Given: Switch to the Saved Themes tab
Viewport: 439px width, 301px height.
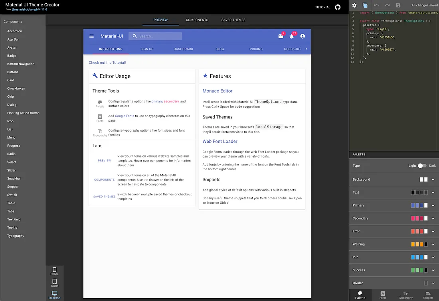Looking at the screenshot, I should [233, 20].
